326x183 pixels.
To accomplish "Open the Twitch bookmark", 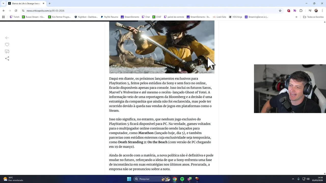I will pos(15,17).
